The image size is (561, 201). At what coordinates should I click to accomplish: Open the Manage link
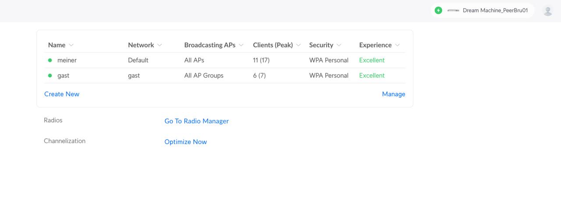pyautogui.click(x=394, y=94)
